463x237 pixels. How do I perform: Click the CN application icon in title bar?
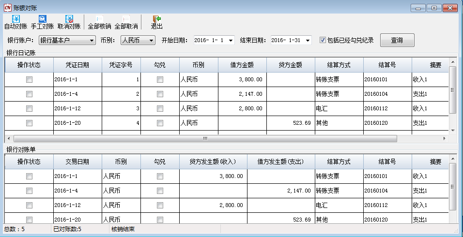tap(7, 8)
